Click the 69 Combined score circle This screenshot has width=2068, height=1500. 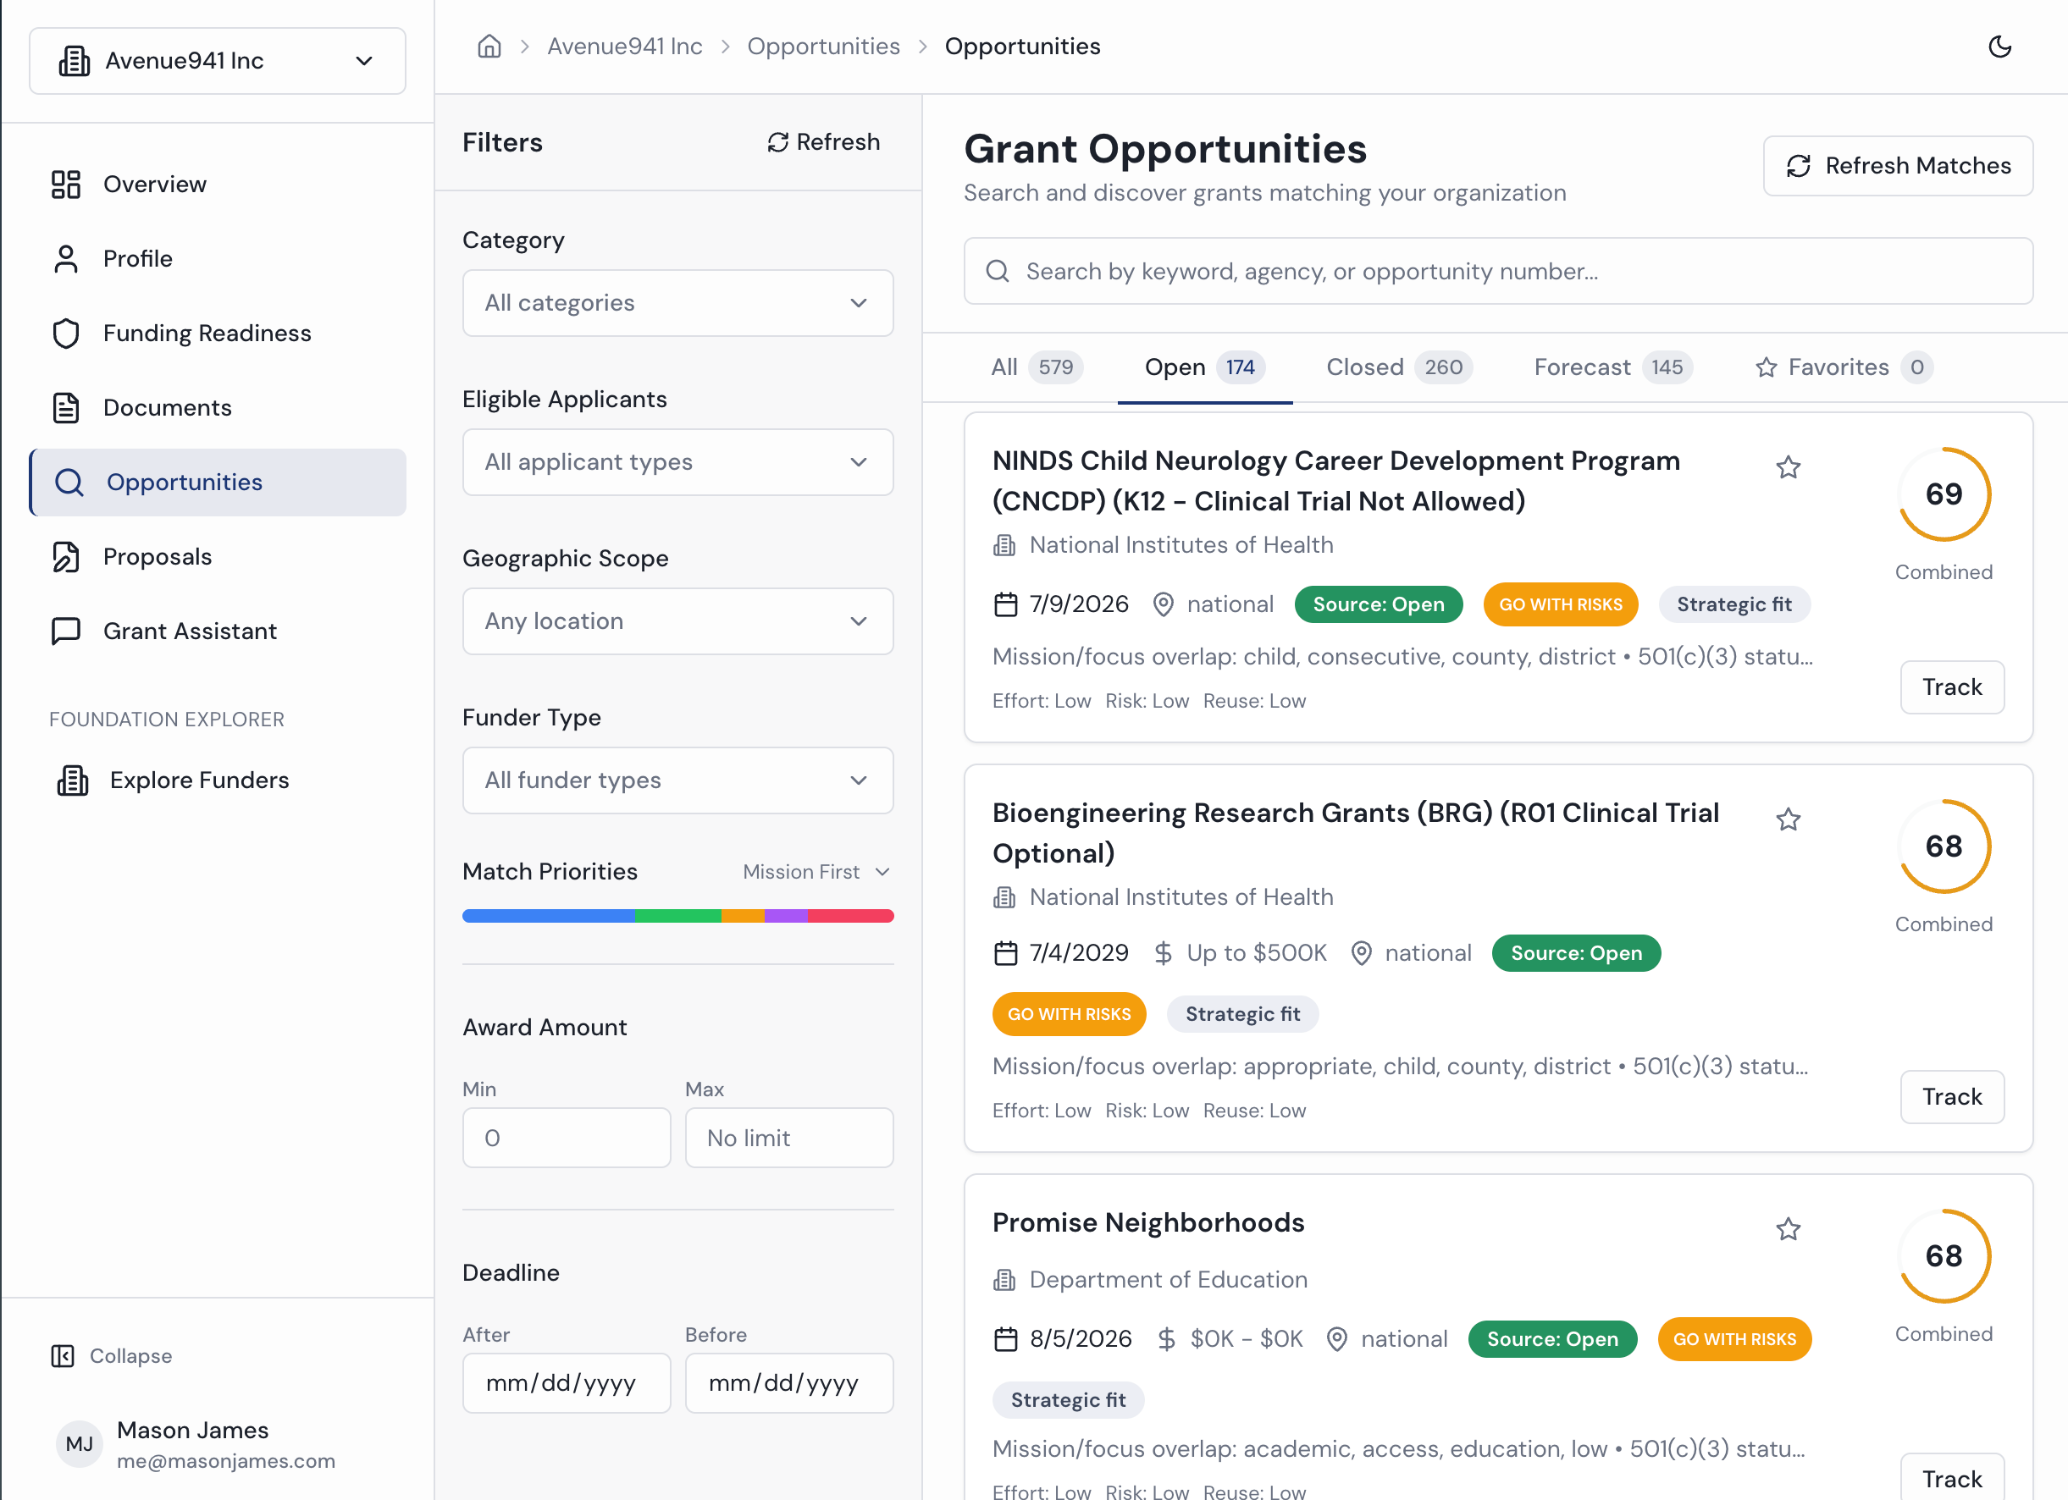(1943, 494)
